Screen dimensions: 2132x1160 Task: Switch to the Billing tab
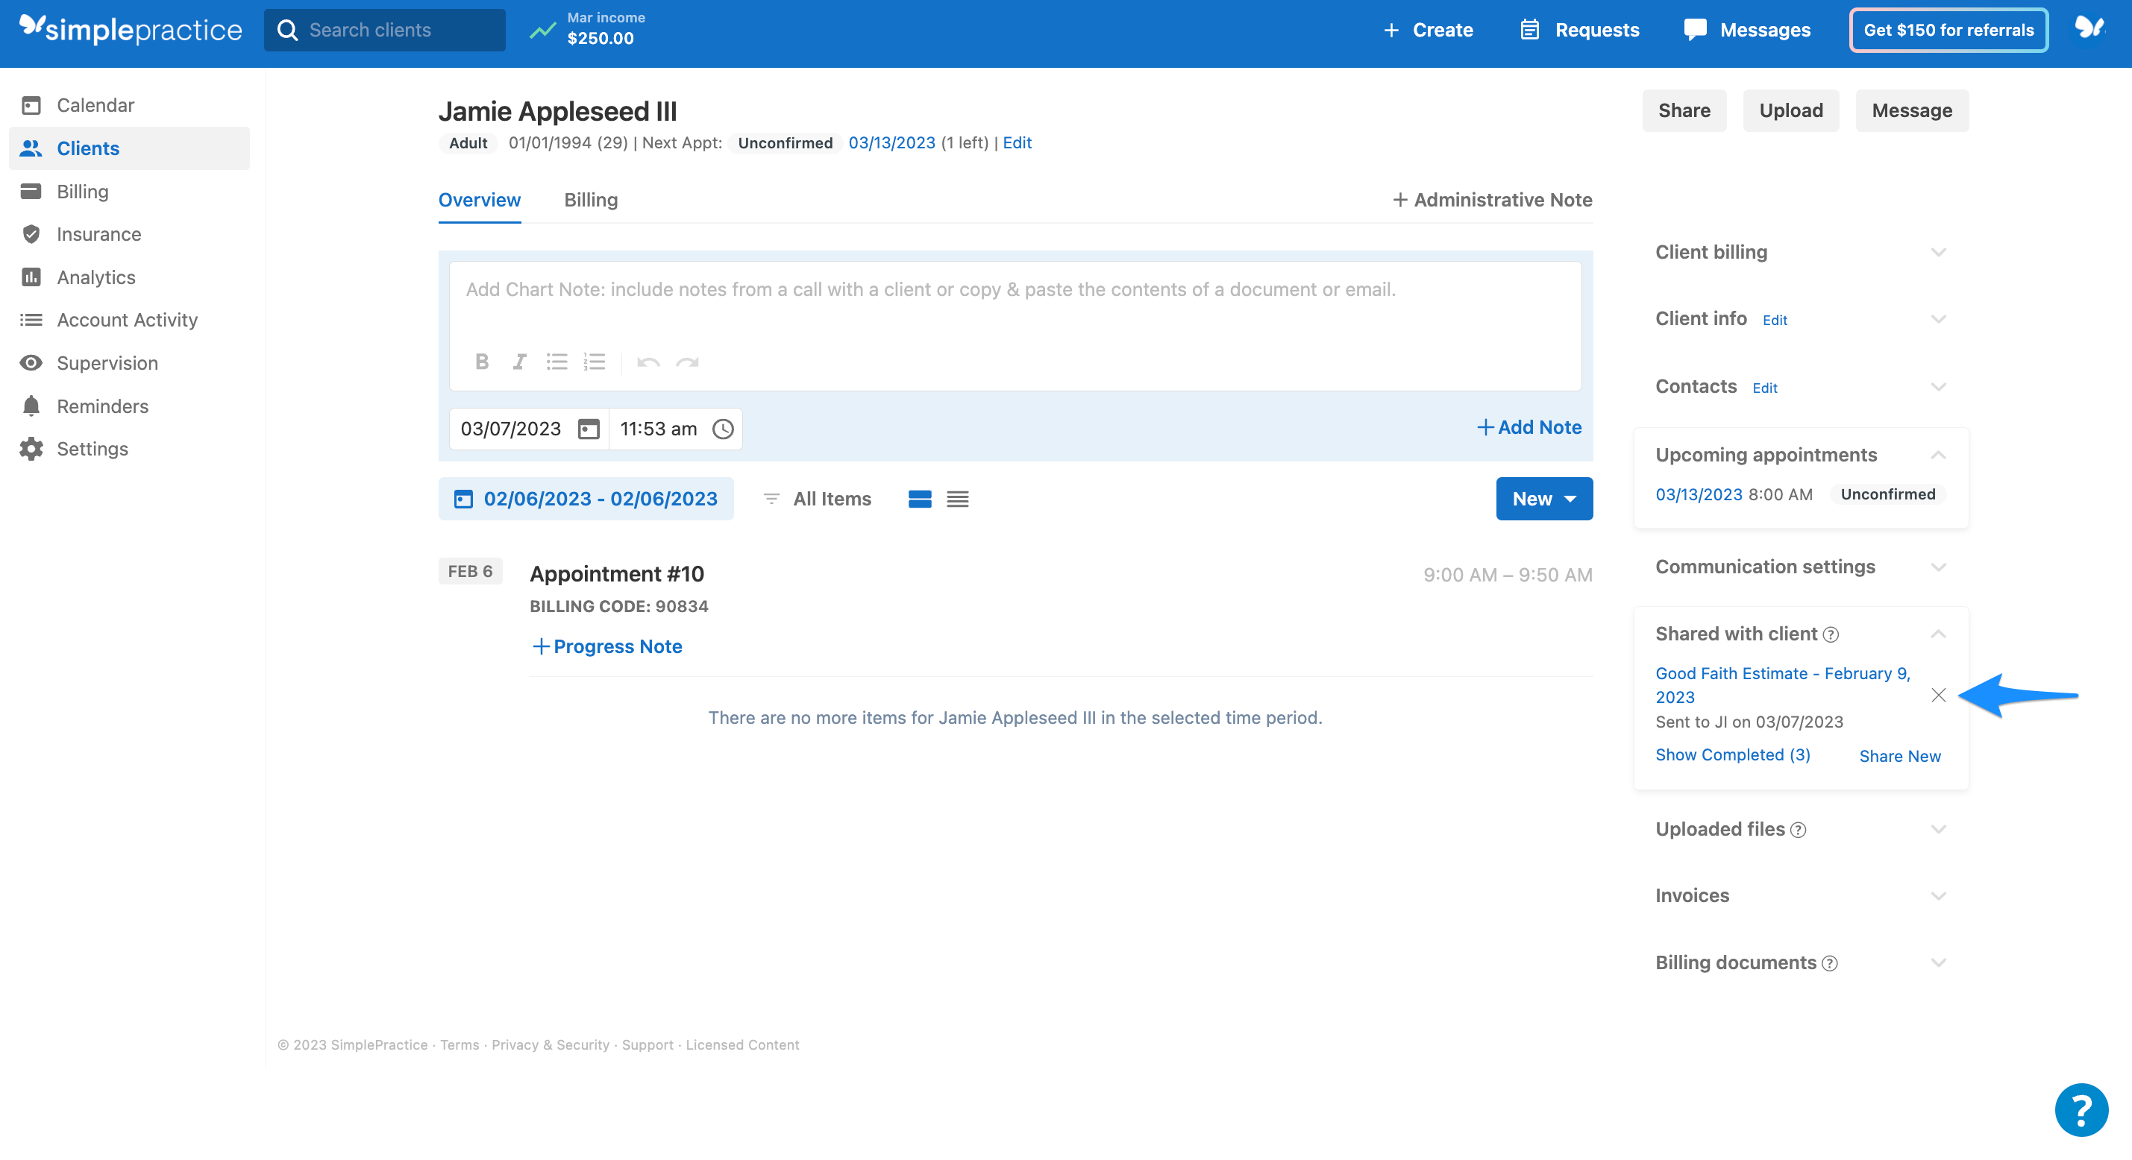point(590,199)
